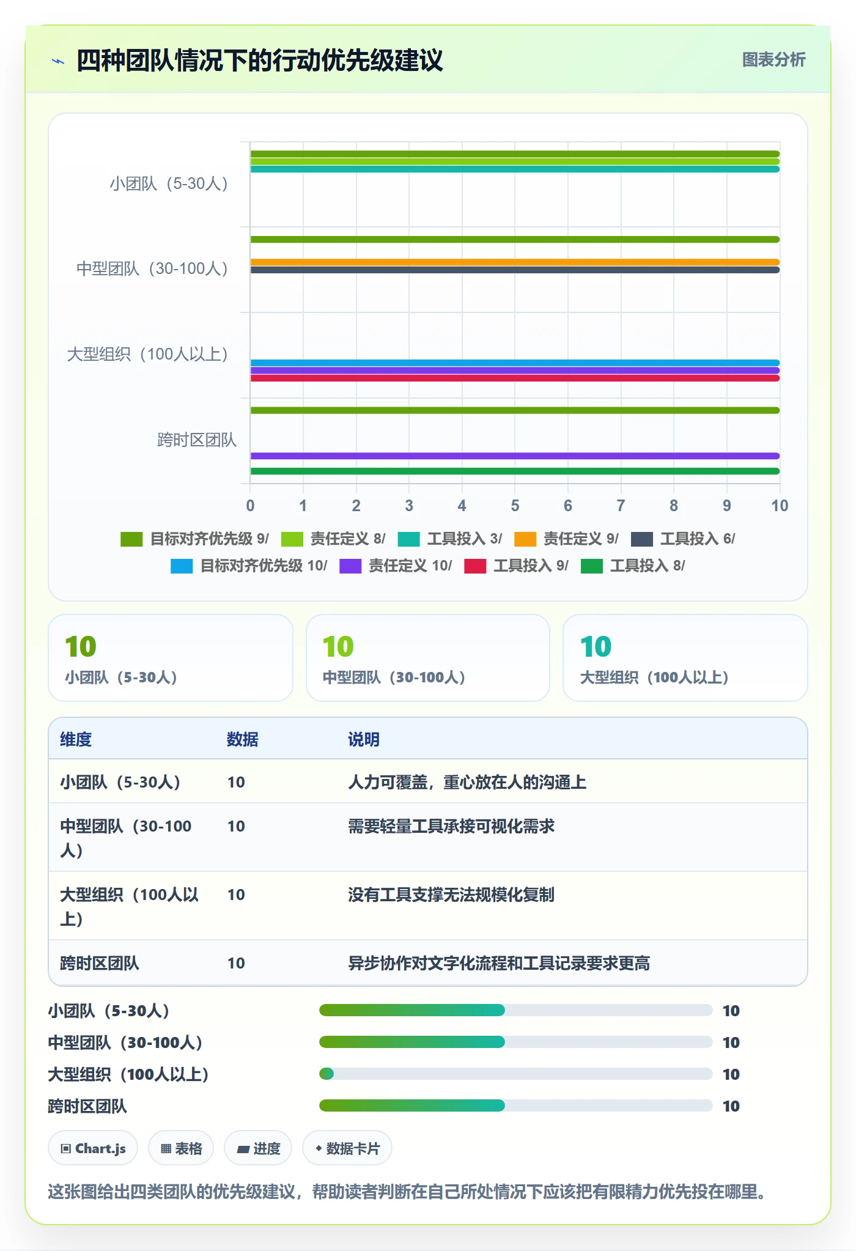Screen dimensions: 856x1251
Task: Click the 数据卡片 chip
Action: click(347, 1148)
